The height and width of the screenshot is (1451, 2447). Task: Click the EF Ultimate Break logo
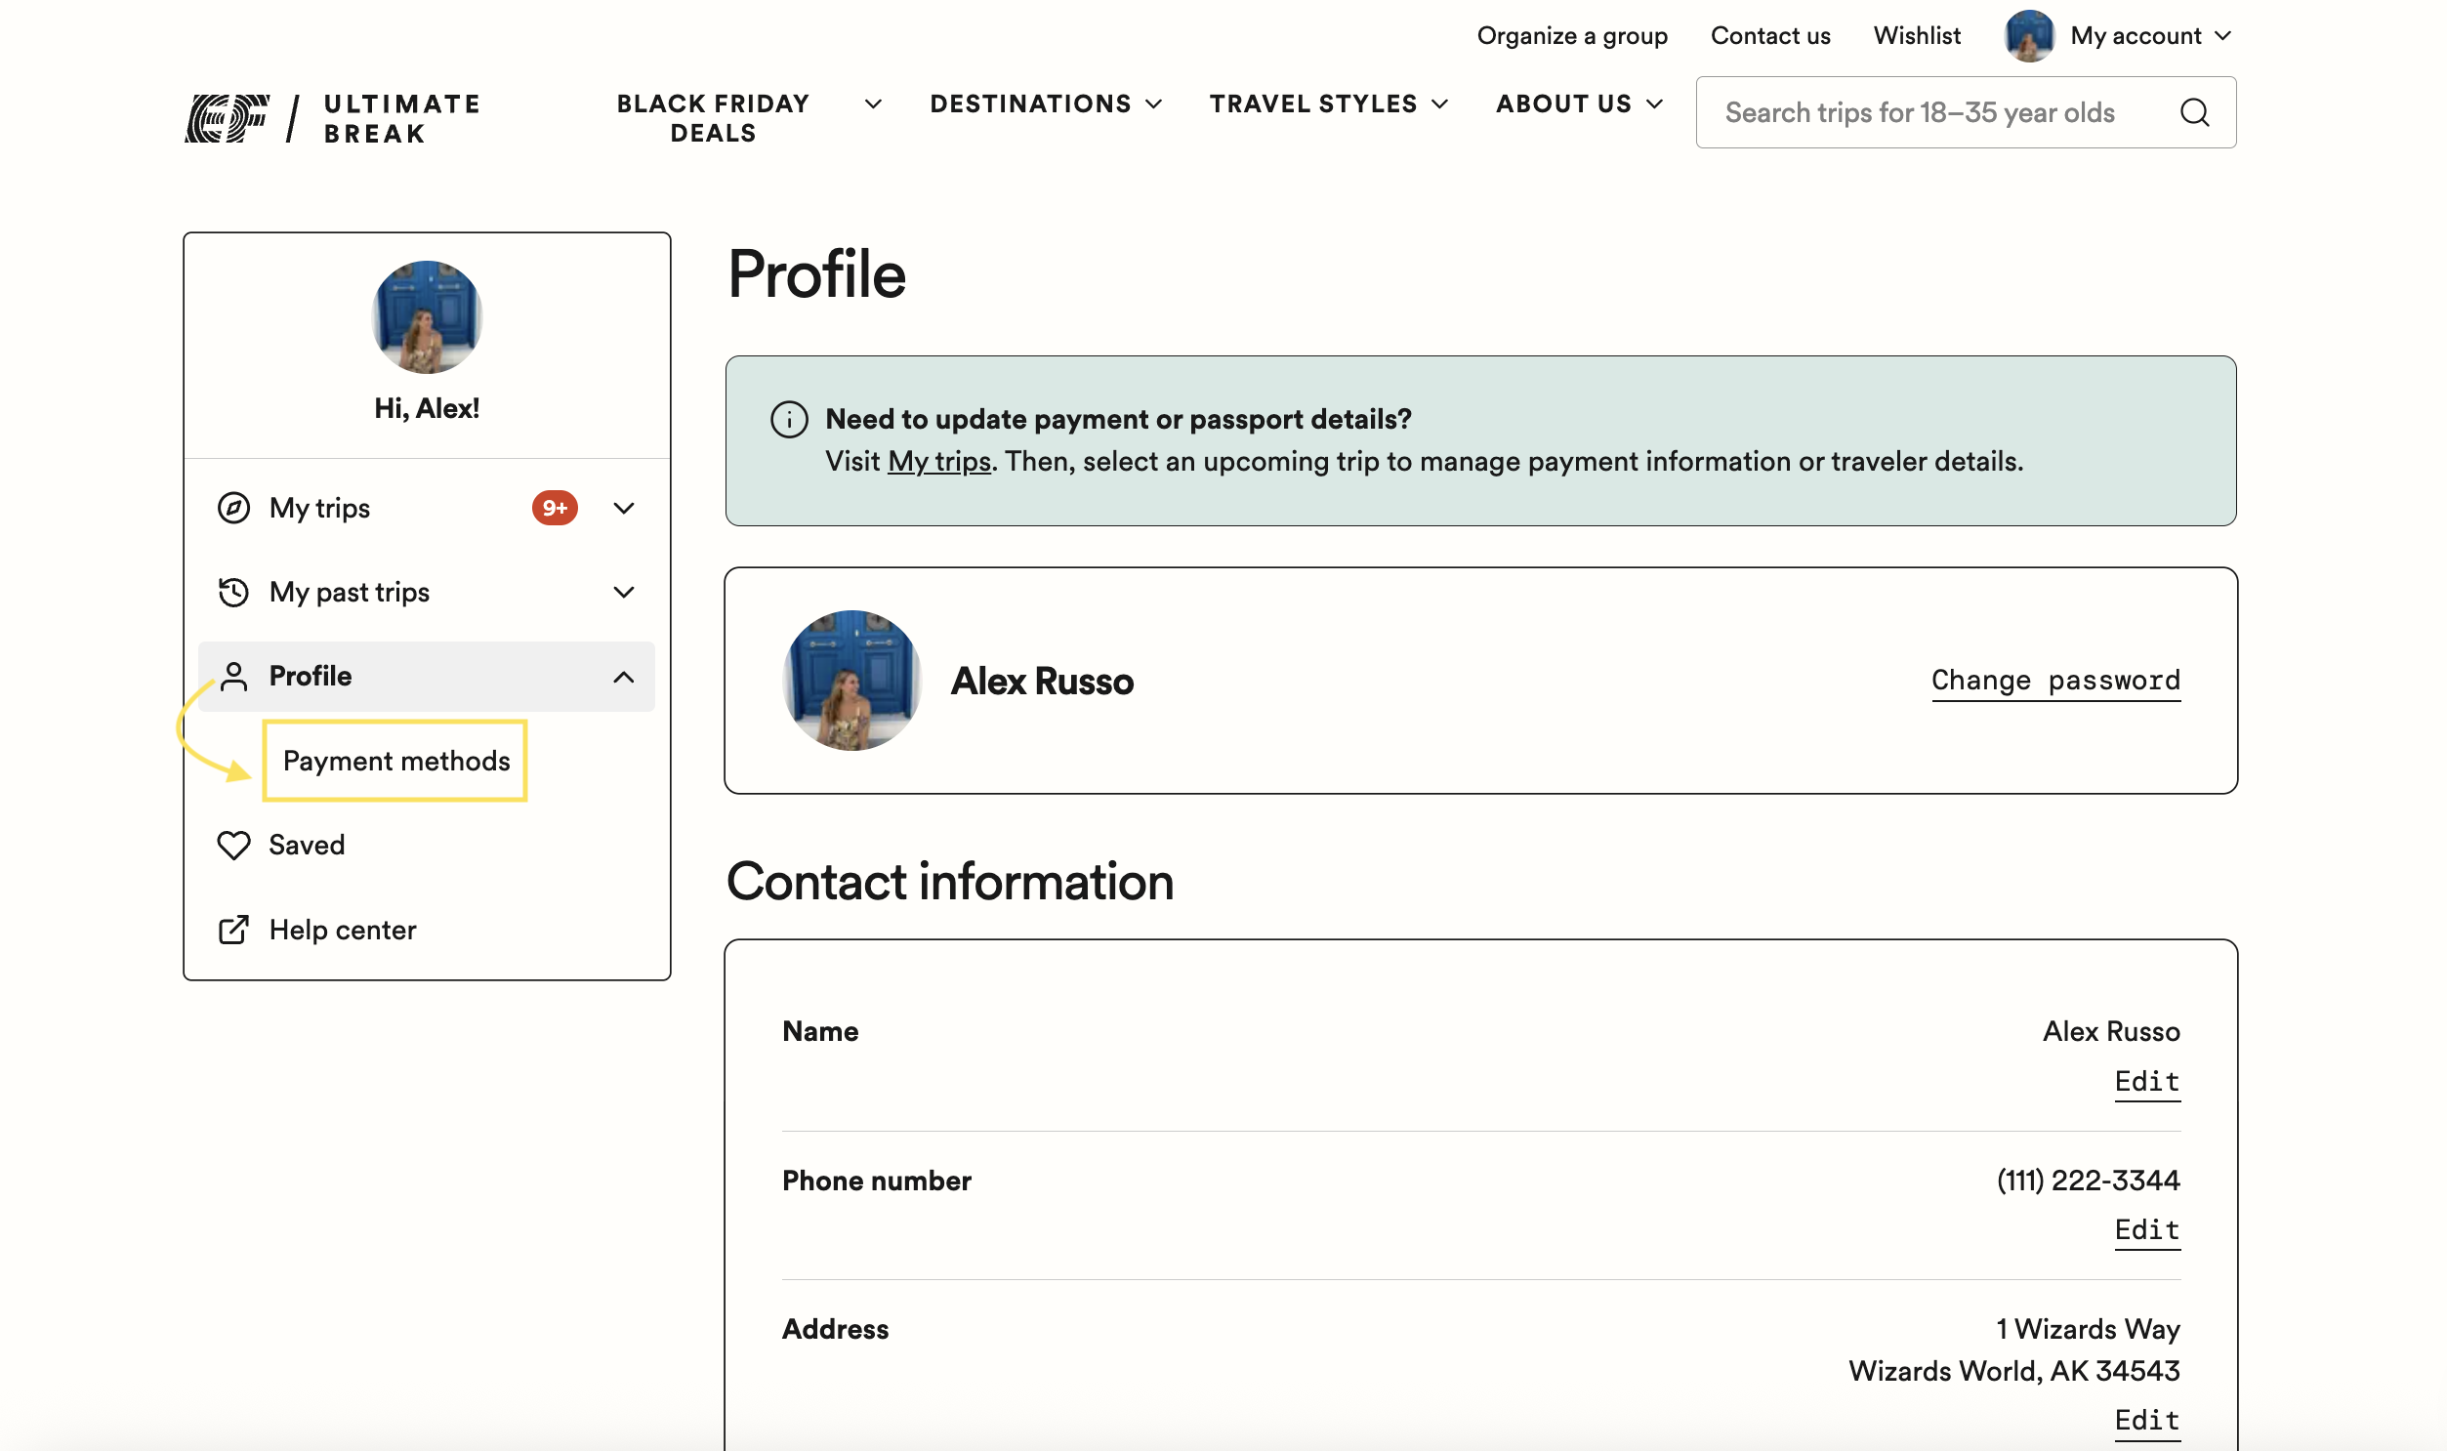(x=332, y=118)
